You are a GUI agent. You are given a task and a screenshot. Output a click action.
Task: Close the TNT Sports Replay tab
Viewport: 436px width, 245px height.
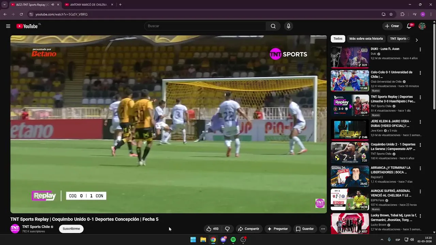[58, 5]
